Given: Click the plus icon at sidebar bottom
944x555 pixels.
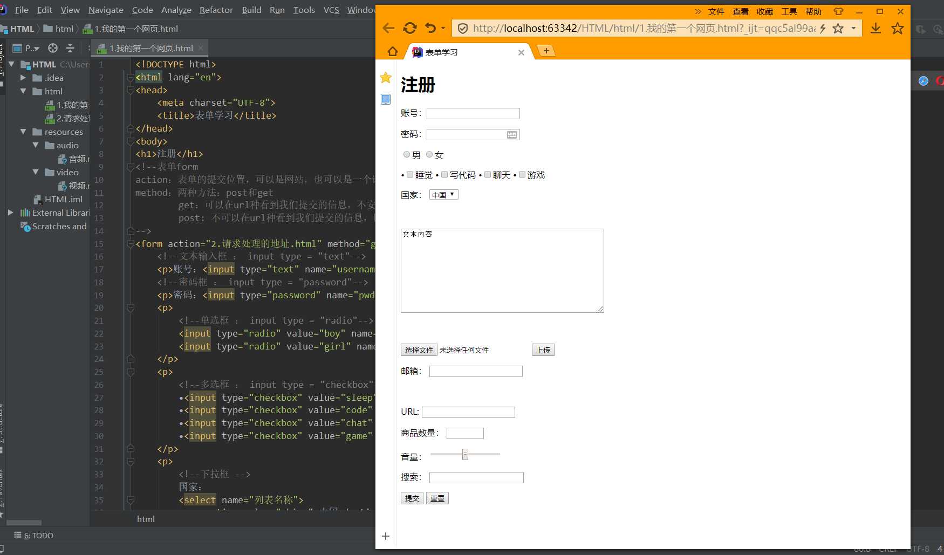Looking at the screenshot, I should click(386, 536).
